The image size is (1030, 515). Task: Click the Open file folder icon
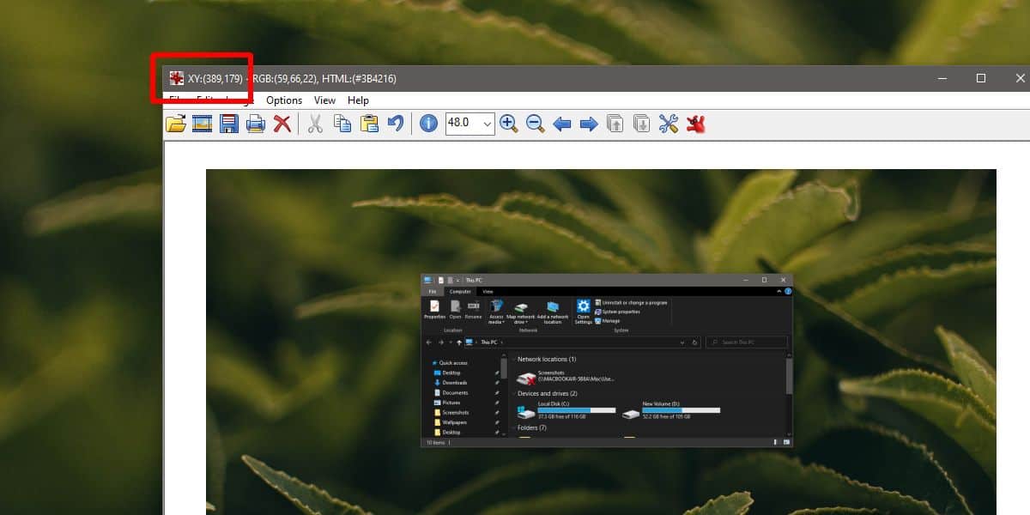click(176, 124)
